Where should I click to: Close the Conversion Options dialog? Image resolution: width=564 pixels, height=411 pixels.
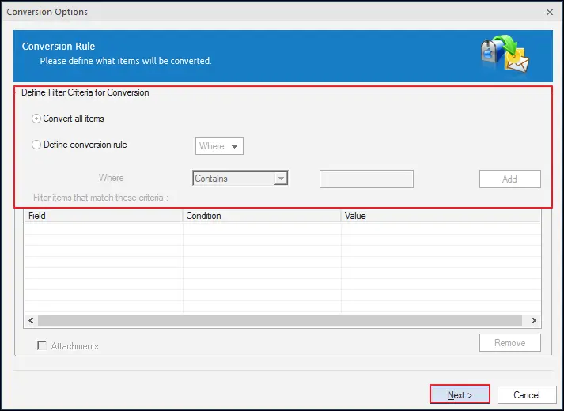pos(550,12)
